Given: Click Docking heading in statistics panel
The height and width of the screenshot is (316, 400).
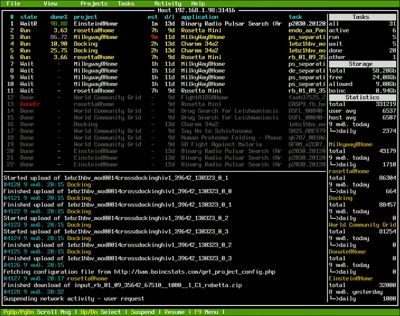Looking at the screenshot, I should click(x=340, y=198).
